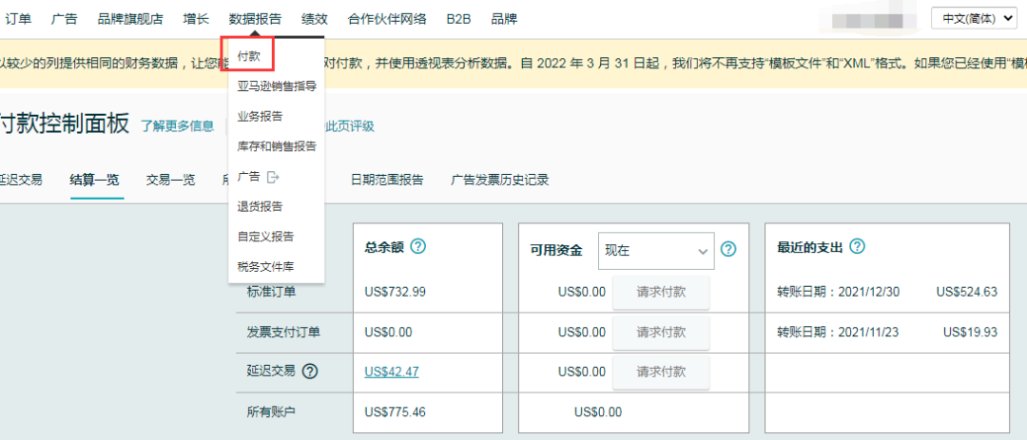Screen dimensions: 1027x440
Task: Choose 税务文件库 menu item
Action: click(x=265, y=267)
